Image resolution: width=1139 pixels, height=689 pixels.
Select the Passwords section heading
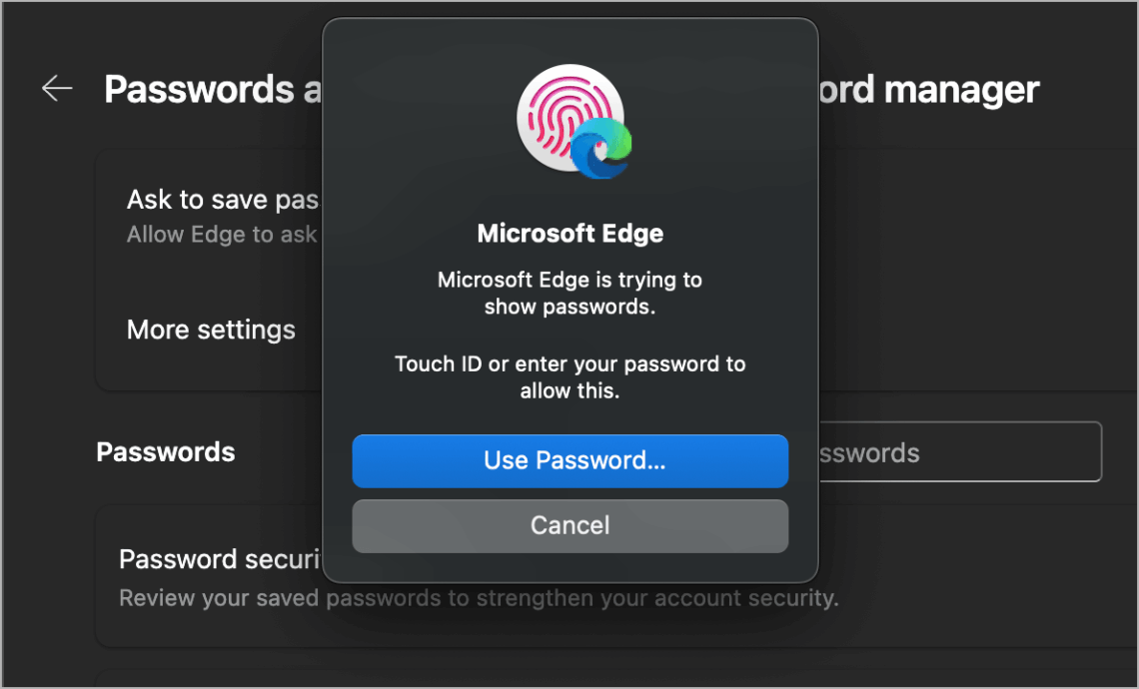click(x=166, y=451)
